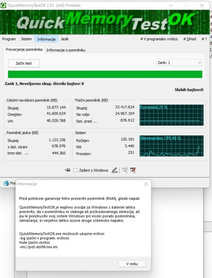Click the Pomnilnik memory usage graph
This screenshot has width=212, height=278.
point(171,115)
